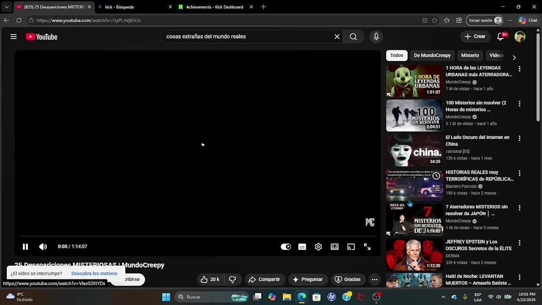Viewport: 542px width, 305px height.
Task: Open File Explorer from taskbar
Action: pyautogui.click(x=287, y=297)
